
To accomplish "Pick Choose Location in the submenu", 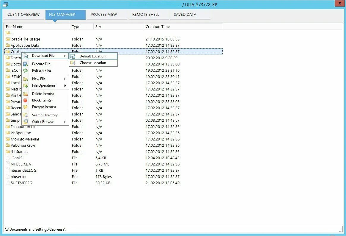I will (x=93, y=63).
